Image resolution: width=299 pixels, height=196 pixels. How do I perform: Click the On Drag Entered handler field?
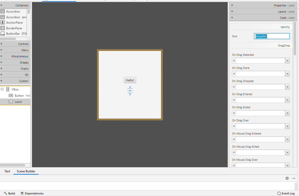tap(260, 100)
